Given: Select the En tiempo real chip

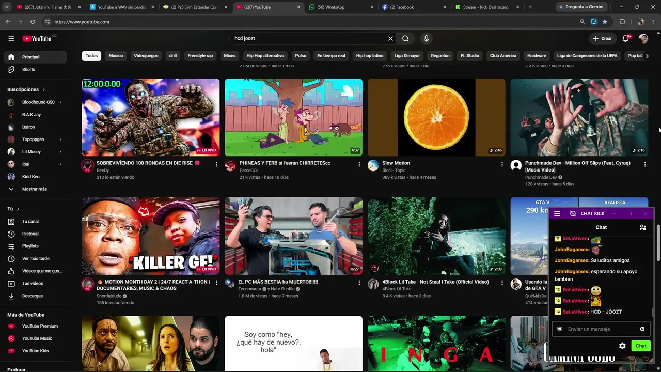Looking at the screenshot, I should pyautogui.click(x=331, y=56).
